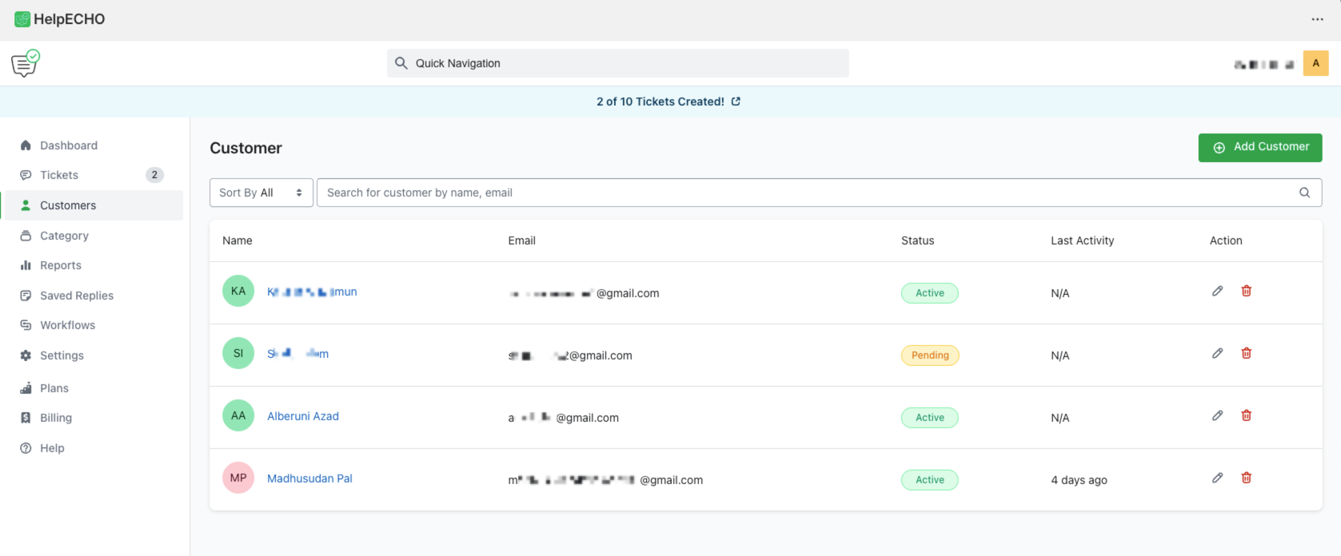The image size is (1341, 556).
Task: Click the user avatar labeled A
Action: click(x=1315, y=63)
